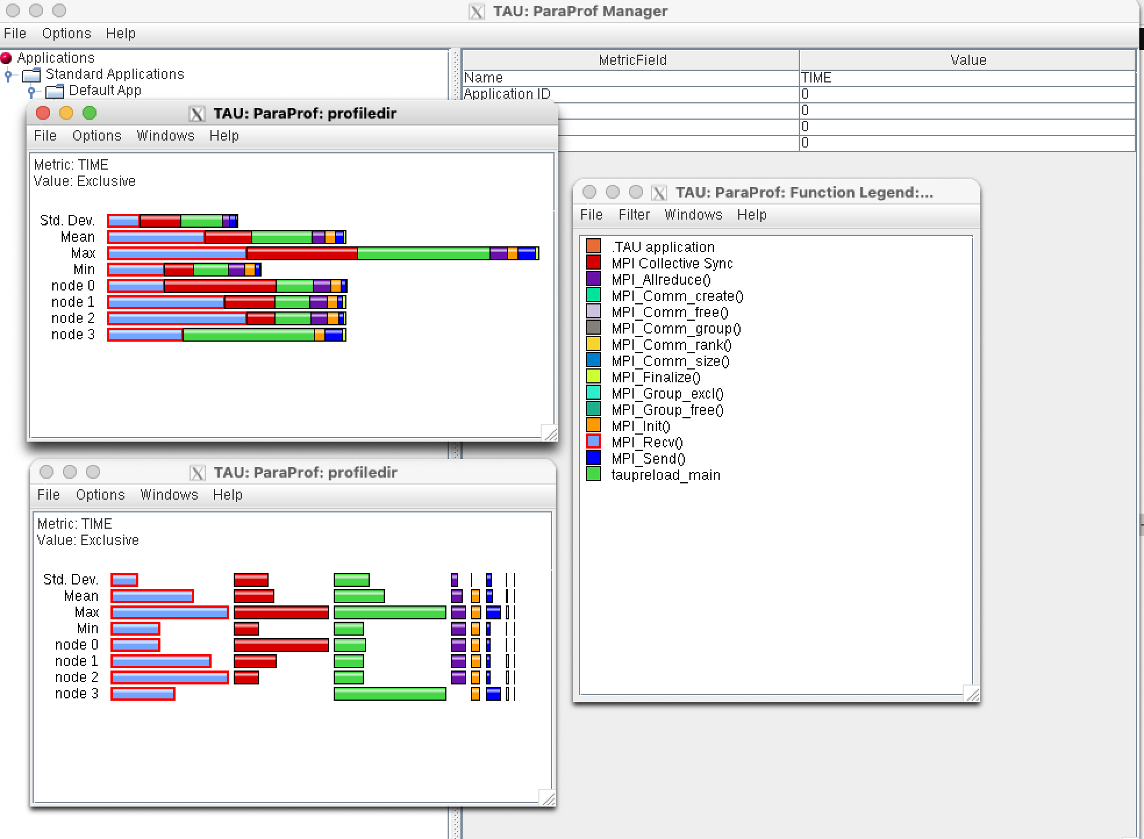1144x839 pixels.
Task: Click the Standard Applications folder icon
Action: [31, 75]
